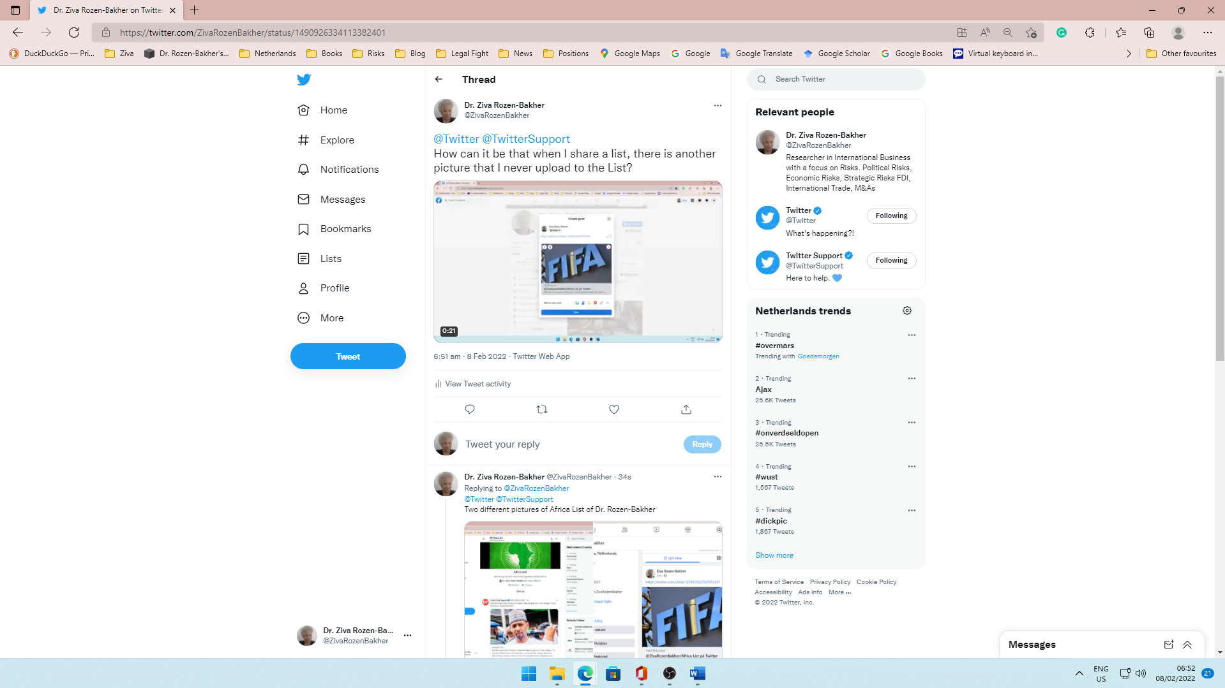Viewport: 1225px width, 688px height.
Task: Open Netherlands trends settings gear
Action: (907, 311)
